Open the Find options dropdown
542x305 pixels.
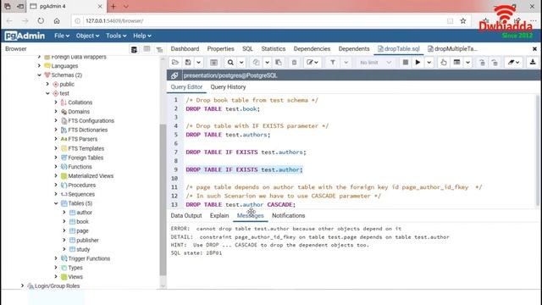click(241, 62)
